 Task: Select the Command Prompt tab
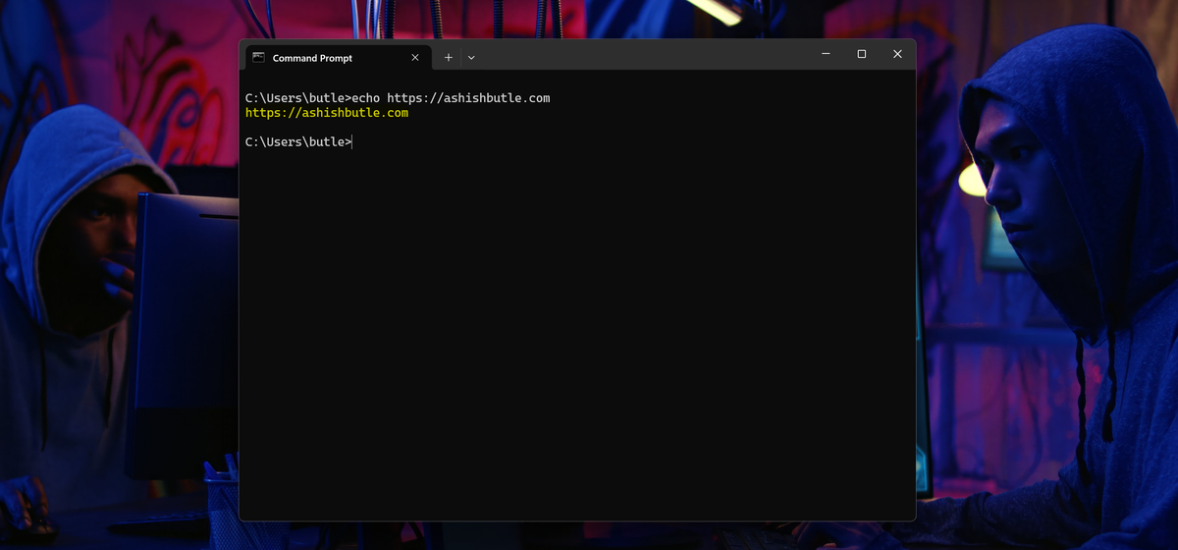tap(337, 58)
